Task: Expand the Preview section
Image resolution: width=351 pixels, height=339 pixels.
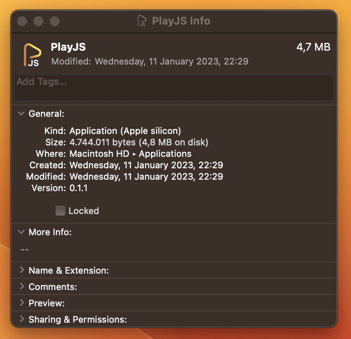Action: tap(21, 303)
